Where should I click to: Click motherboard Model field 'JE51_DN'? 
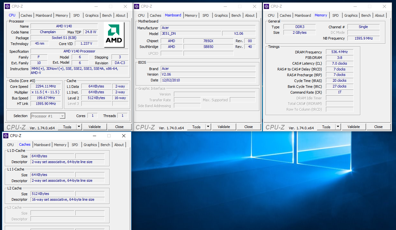(191, 33)
